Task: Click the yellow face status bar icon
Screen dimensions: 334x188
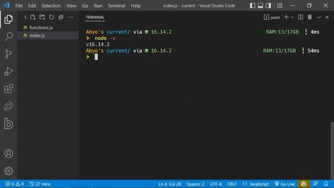Action: pyautogui.click(x=304, y=184)
